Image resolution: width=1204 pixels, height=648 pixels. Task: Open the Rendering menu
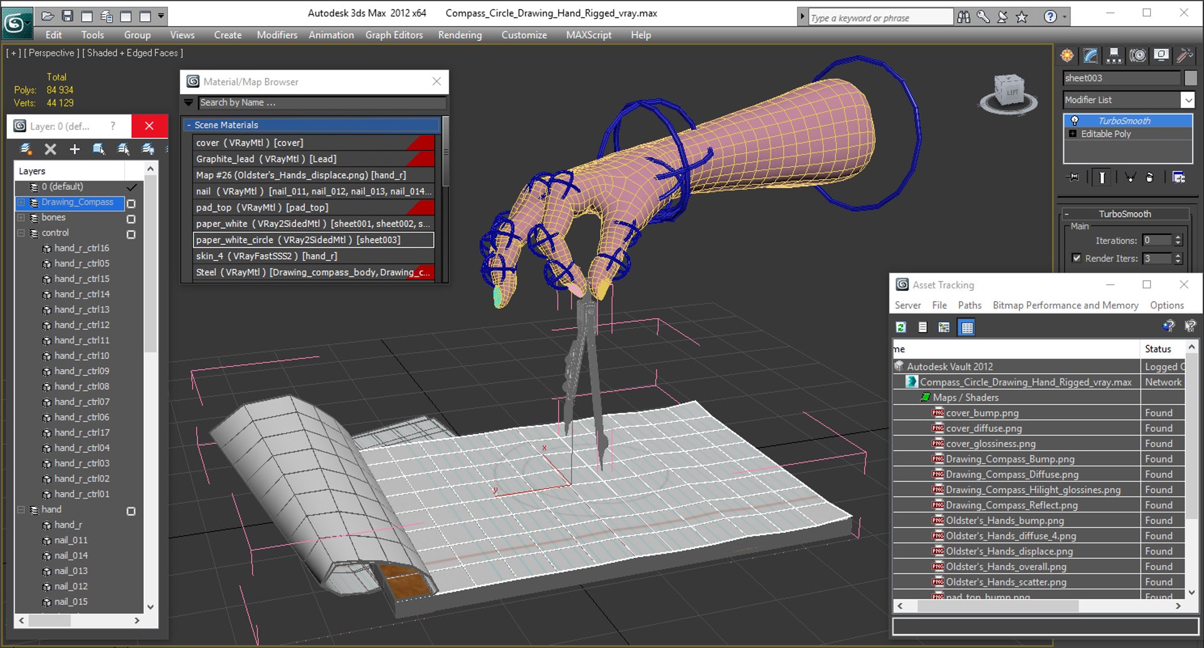pos(460,35)
